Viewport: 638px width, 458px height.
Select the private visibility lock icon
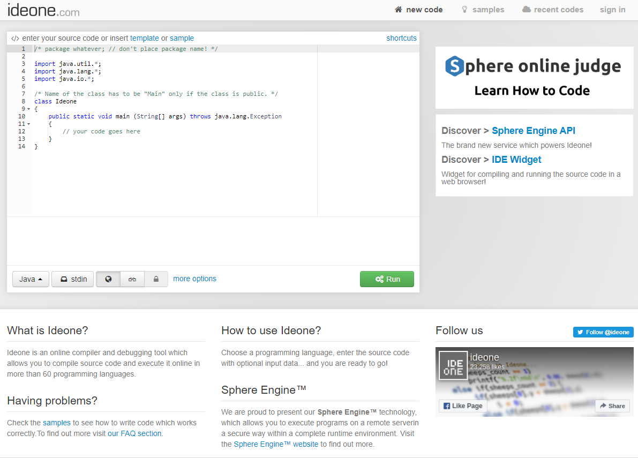click(x=156, y=279)
